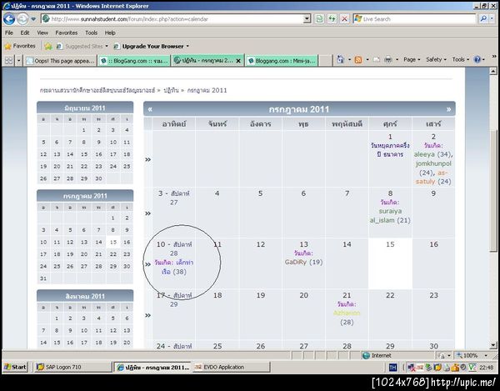500x391 pixels.
Task: Click the green Refresh icon
Action: [332, 19]
